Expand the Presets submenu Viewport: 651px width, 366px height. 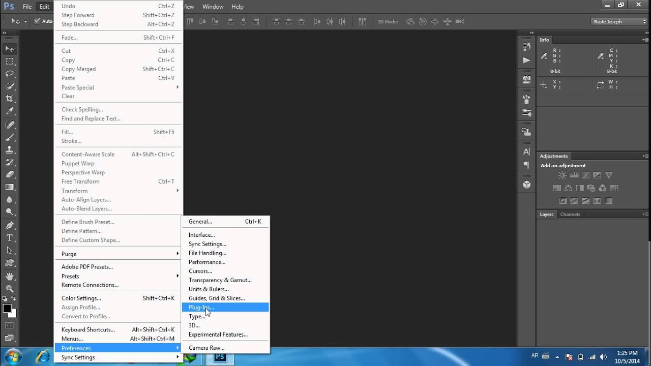pos(118,276)
